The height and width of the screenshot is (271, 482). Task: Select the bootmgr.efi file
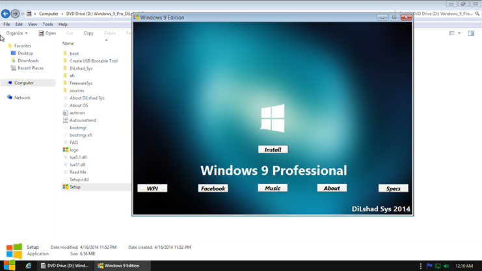click(81, 135)
